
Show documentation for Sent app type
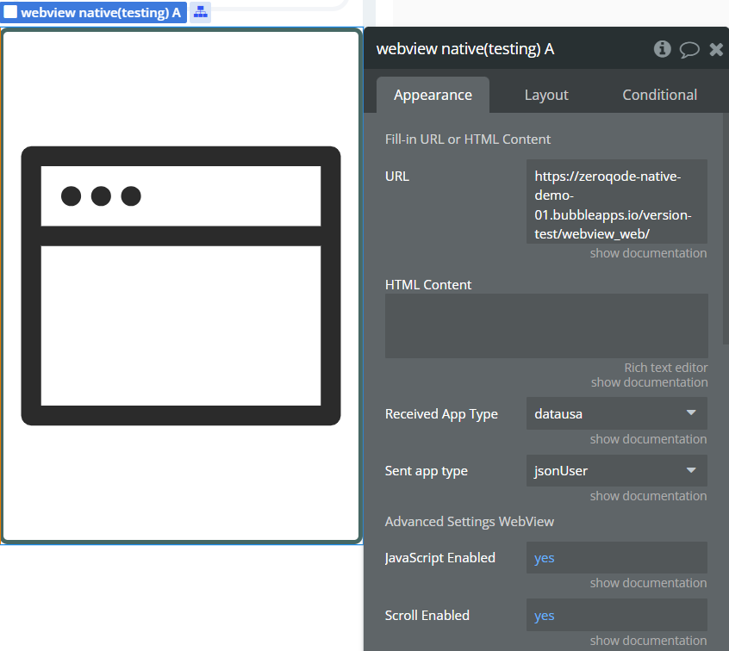pos(648,496)
